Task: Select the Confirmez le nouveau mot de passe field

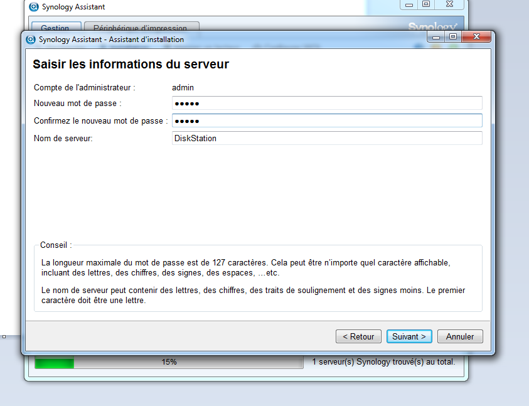Action: click(x=327, y=120)
